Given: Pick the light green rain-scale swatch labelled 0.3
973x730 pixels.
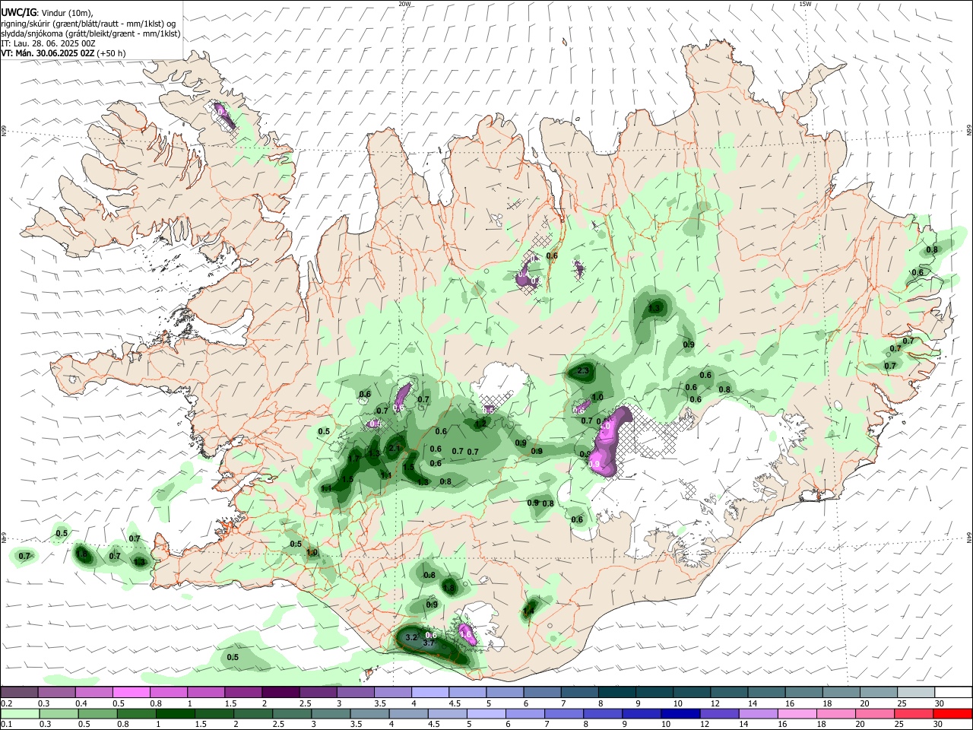Looking at the screenshot, I should (59, 713).
